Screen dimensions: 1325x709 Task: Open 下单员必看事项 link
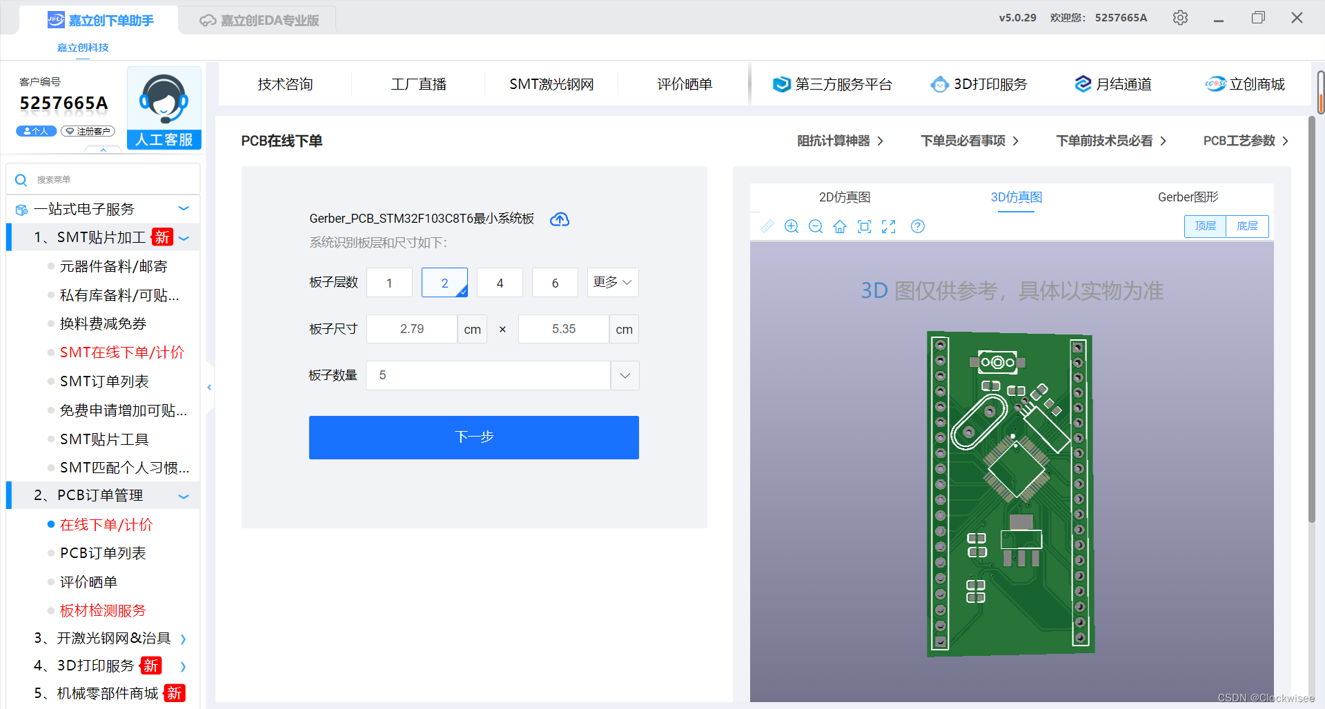(x=970, y=141)
